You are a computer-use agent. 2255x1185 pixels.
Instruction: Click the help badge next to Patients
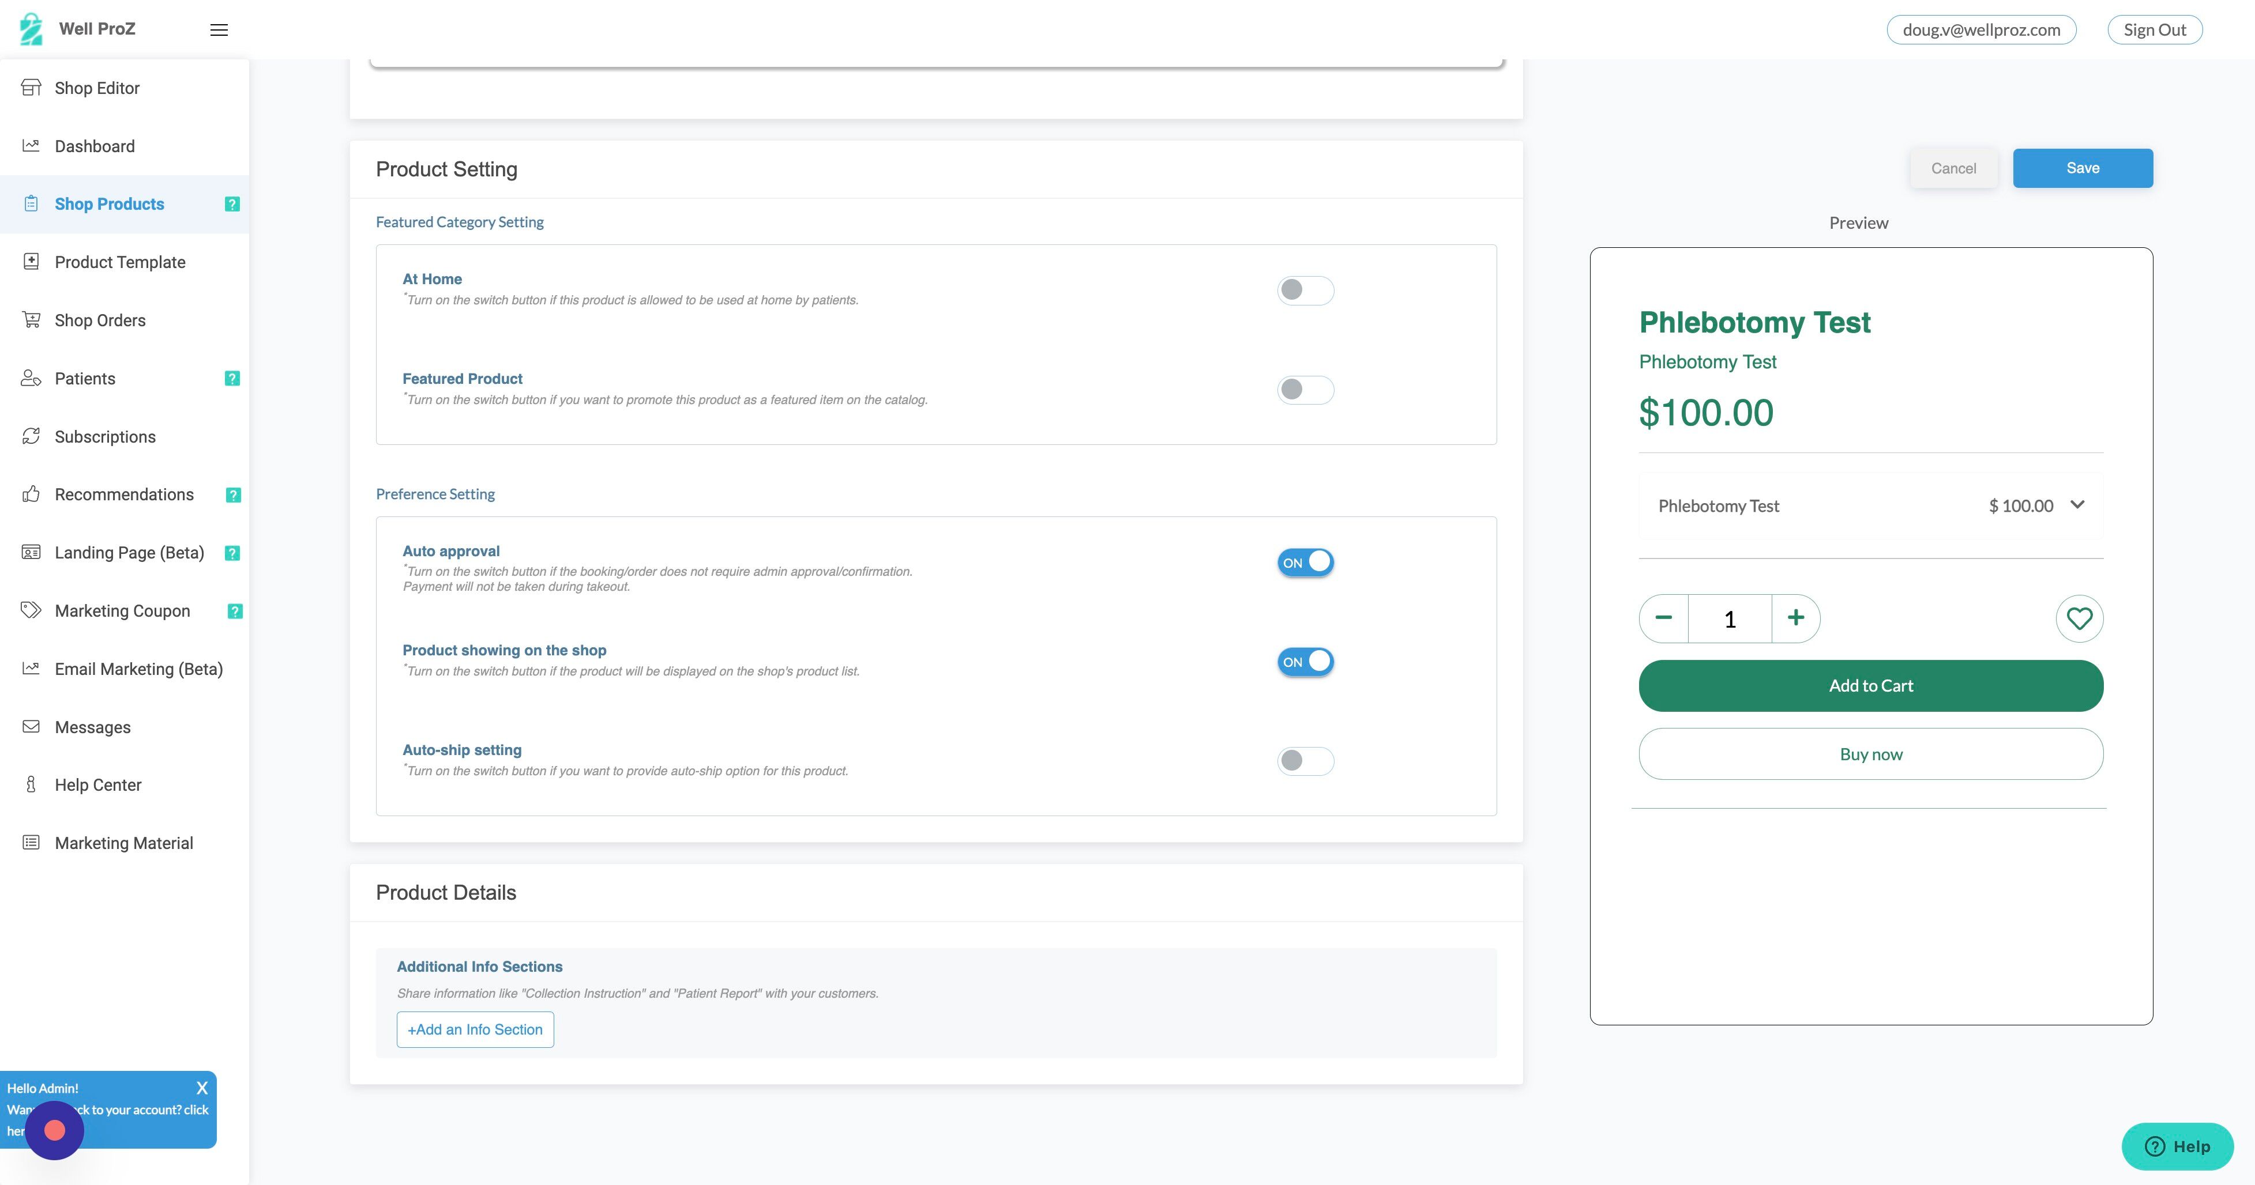pyautogui.click(x=232, y=379)
